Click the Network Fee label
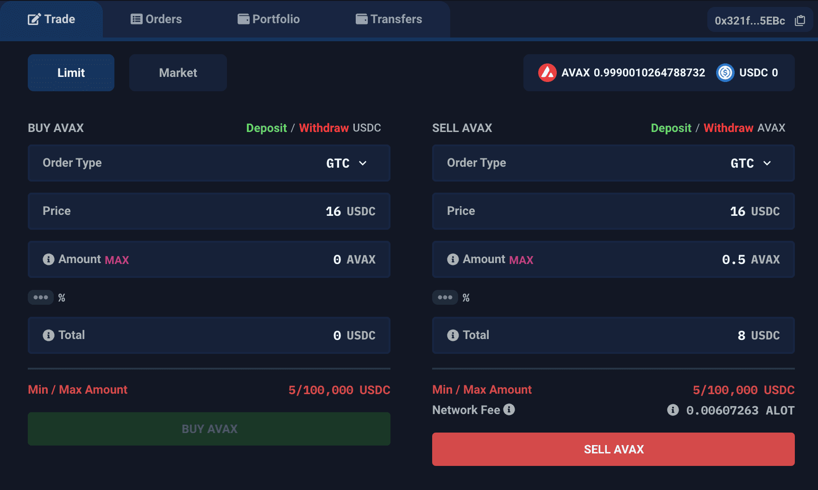This screenshot has height=490, width=818. (466, 410)
